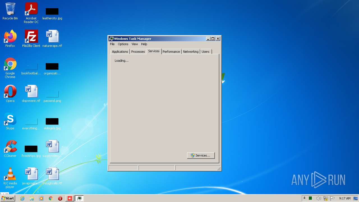The height and width of the screenshot is (202, 359).
Task: Switch to the Processes tab
Action: pyautogui.click(x=138, y=52)
